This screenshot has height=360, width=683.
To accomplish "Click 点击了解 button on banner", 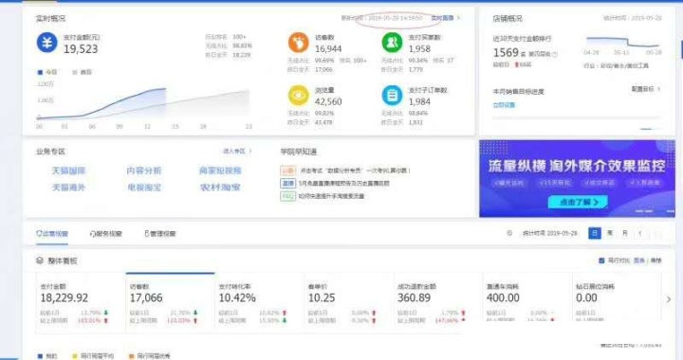I will tap(578, 202).
